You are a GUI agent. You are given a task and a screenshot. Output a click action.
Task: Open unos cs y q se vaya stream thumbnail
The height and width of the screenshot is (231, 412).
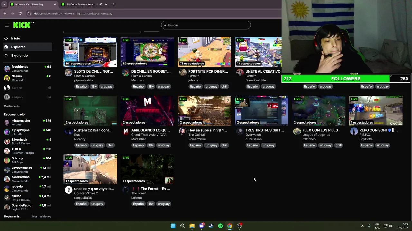(90, 169)
